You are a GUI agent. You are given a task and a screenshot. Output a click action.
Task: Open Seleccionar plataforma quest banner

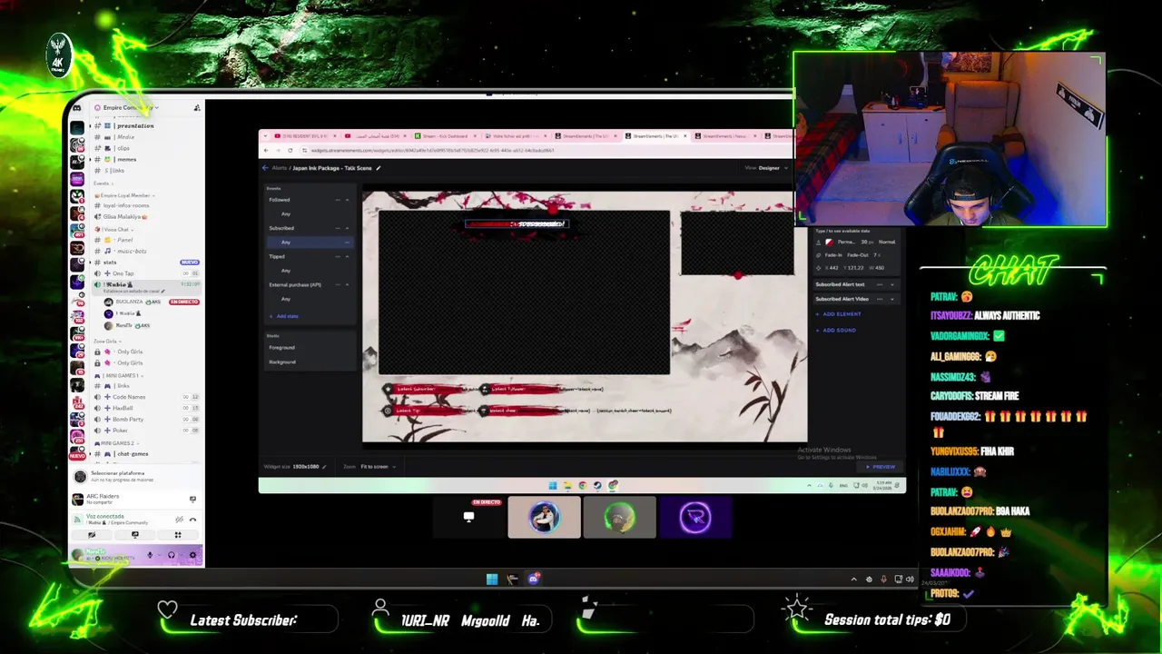click(x=136, y=476)
